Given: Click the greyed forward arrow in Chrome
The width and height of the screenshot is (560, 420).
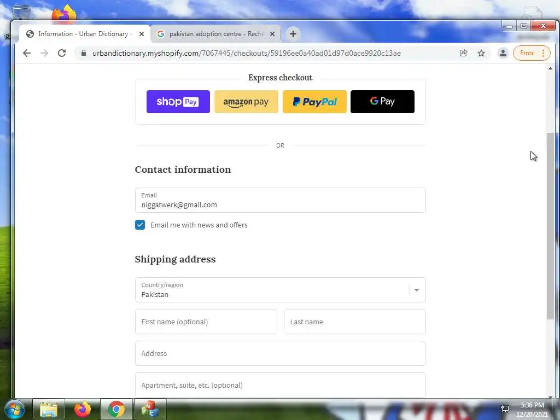Looking at the screenshot, I should coord(44,53).
